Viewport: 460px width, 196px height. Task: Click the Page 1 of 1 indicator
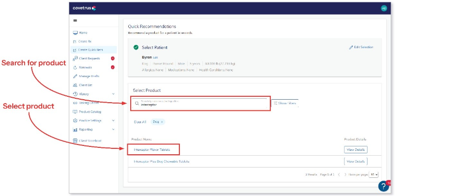coord(327,174)
